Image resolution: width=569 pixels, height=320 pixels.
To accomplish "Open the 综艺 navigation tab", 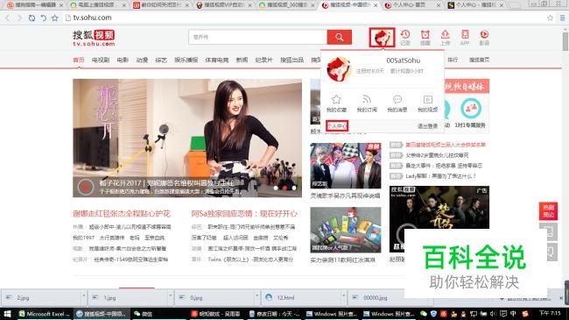I will pyautogui.click(x=161, y=60).
